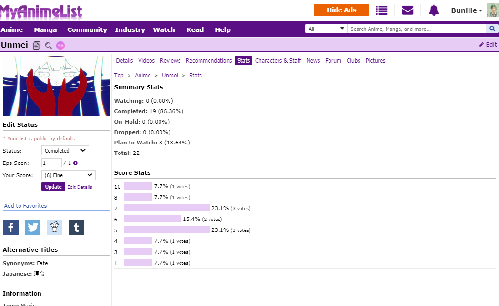Switch to the Reviews tab
499x306 pixels.
pyautogui.click(x=170, y=61)
